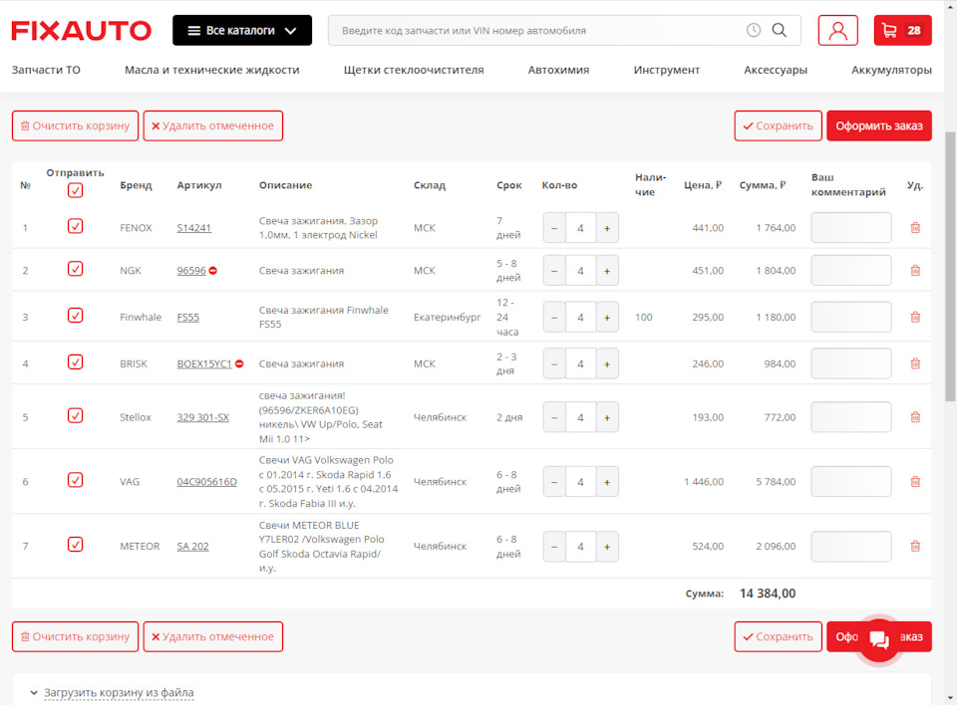This screenshot has width=957, height=705.
Task: Toggle the select-all Отправить checkbox in header
Action: [x=75, y=190]
